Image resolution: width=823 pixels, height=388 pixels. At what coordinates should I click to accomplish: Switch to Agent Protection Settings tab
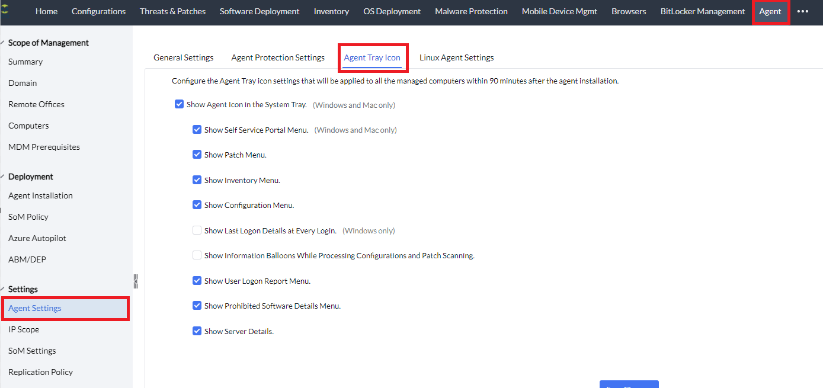278,57
